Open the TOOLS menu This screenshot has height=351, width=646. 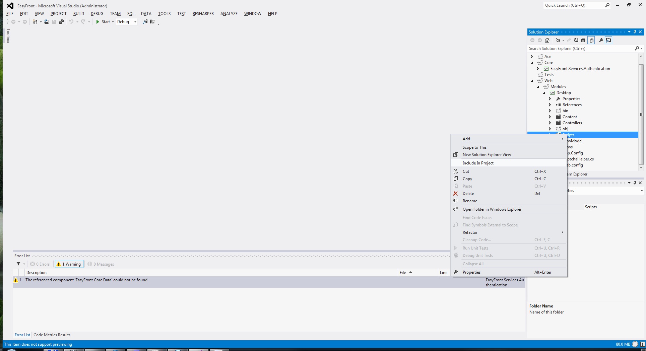pos(164,14)
